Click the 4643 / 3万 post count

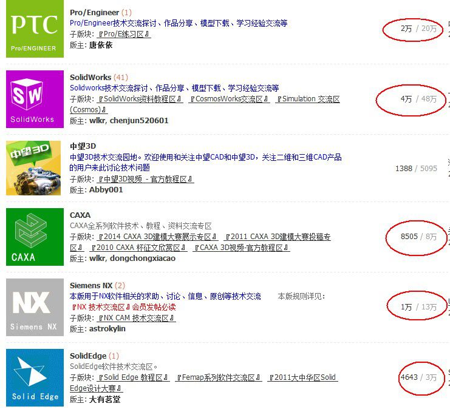(418, 377)
